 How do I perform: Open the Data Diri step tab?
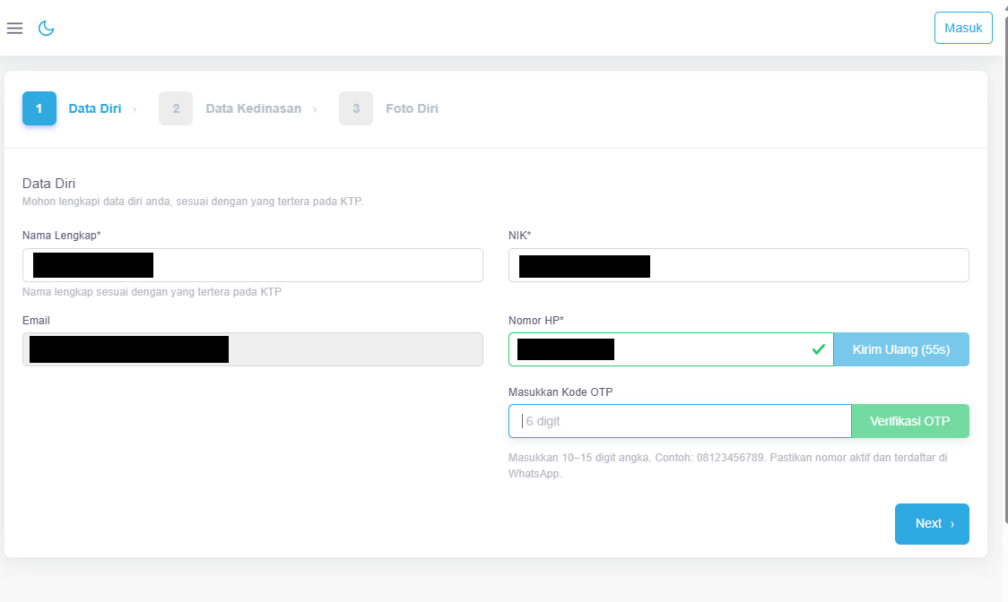click(94, 108)
